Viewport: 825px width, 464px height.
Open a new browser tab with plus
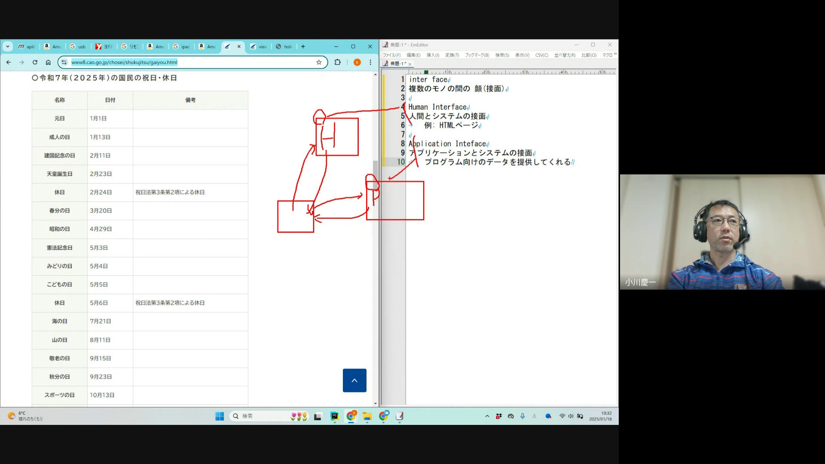(303, 46)
